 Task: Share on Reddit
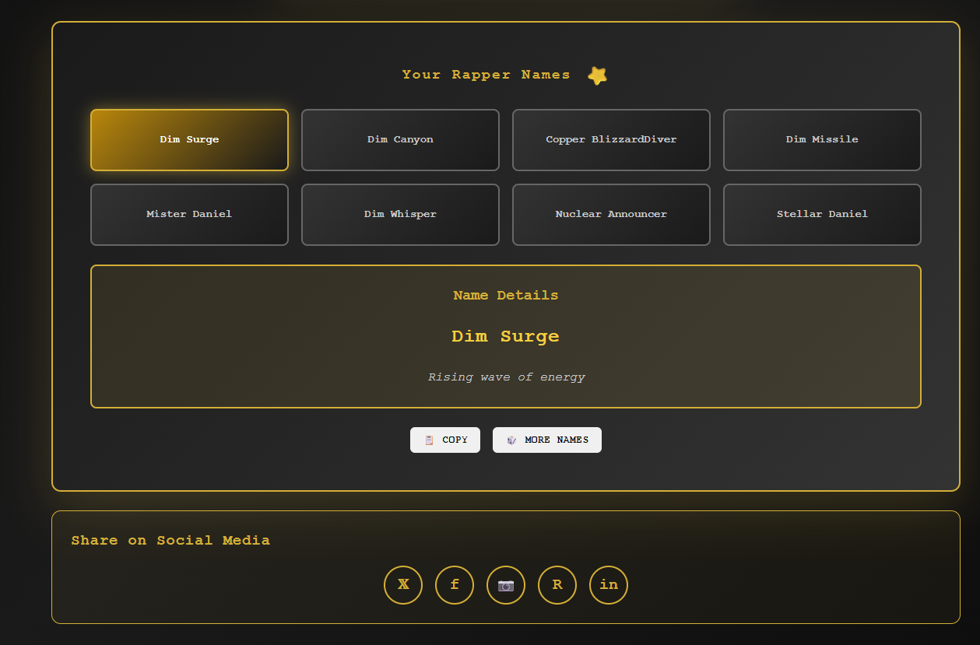557,585
